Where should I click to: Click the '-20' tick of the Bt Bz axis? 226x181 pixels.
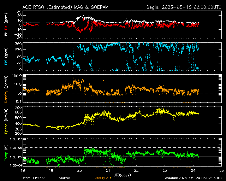pyautogui.click(x=18, y=34)
